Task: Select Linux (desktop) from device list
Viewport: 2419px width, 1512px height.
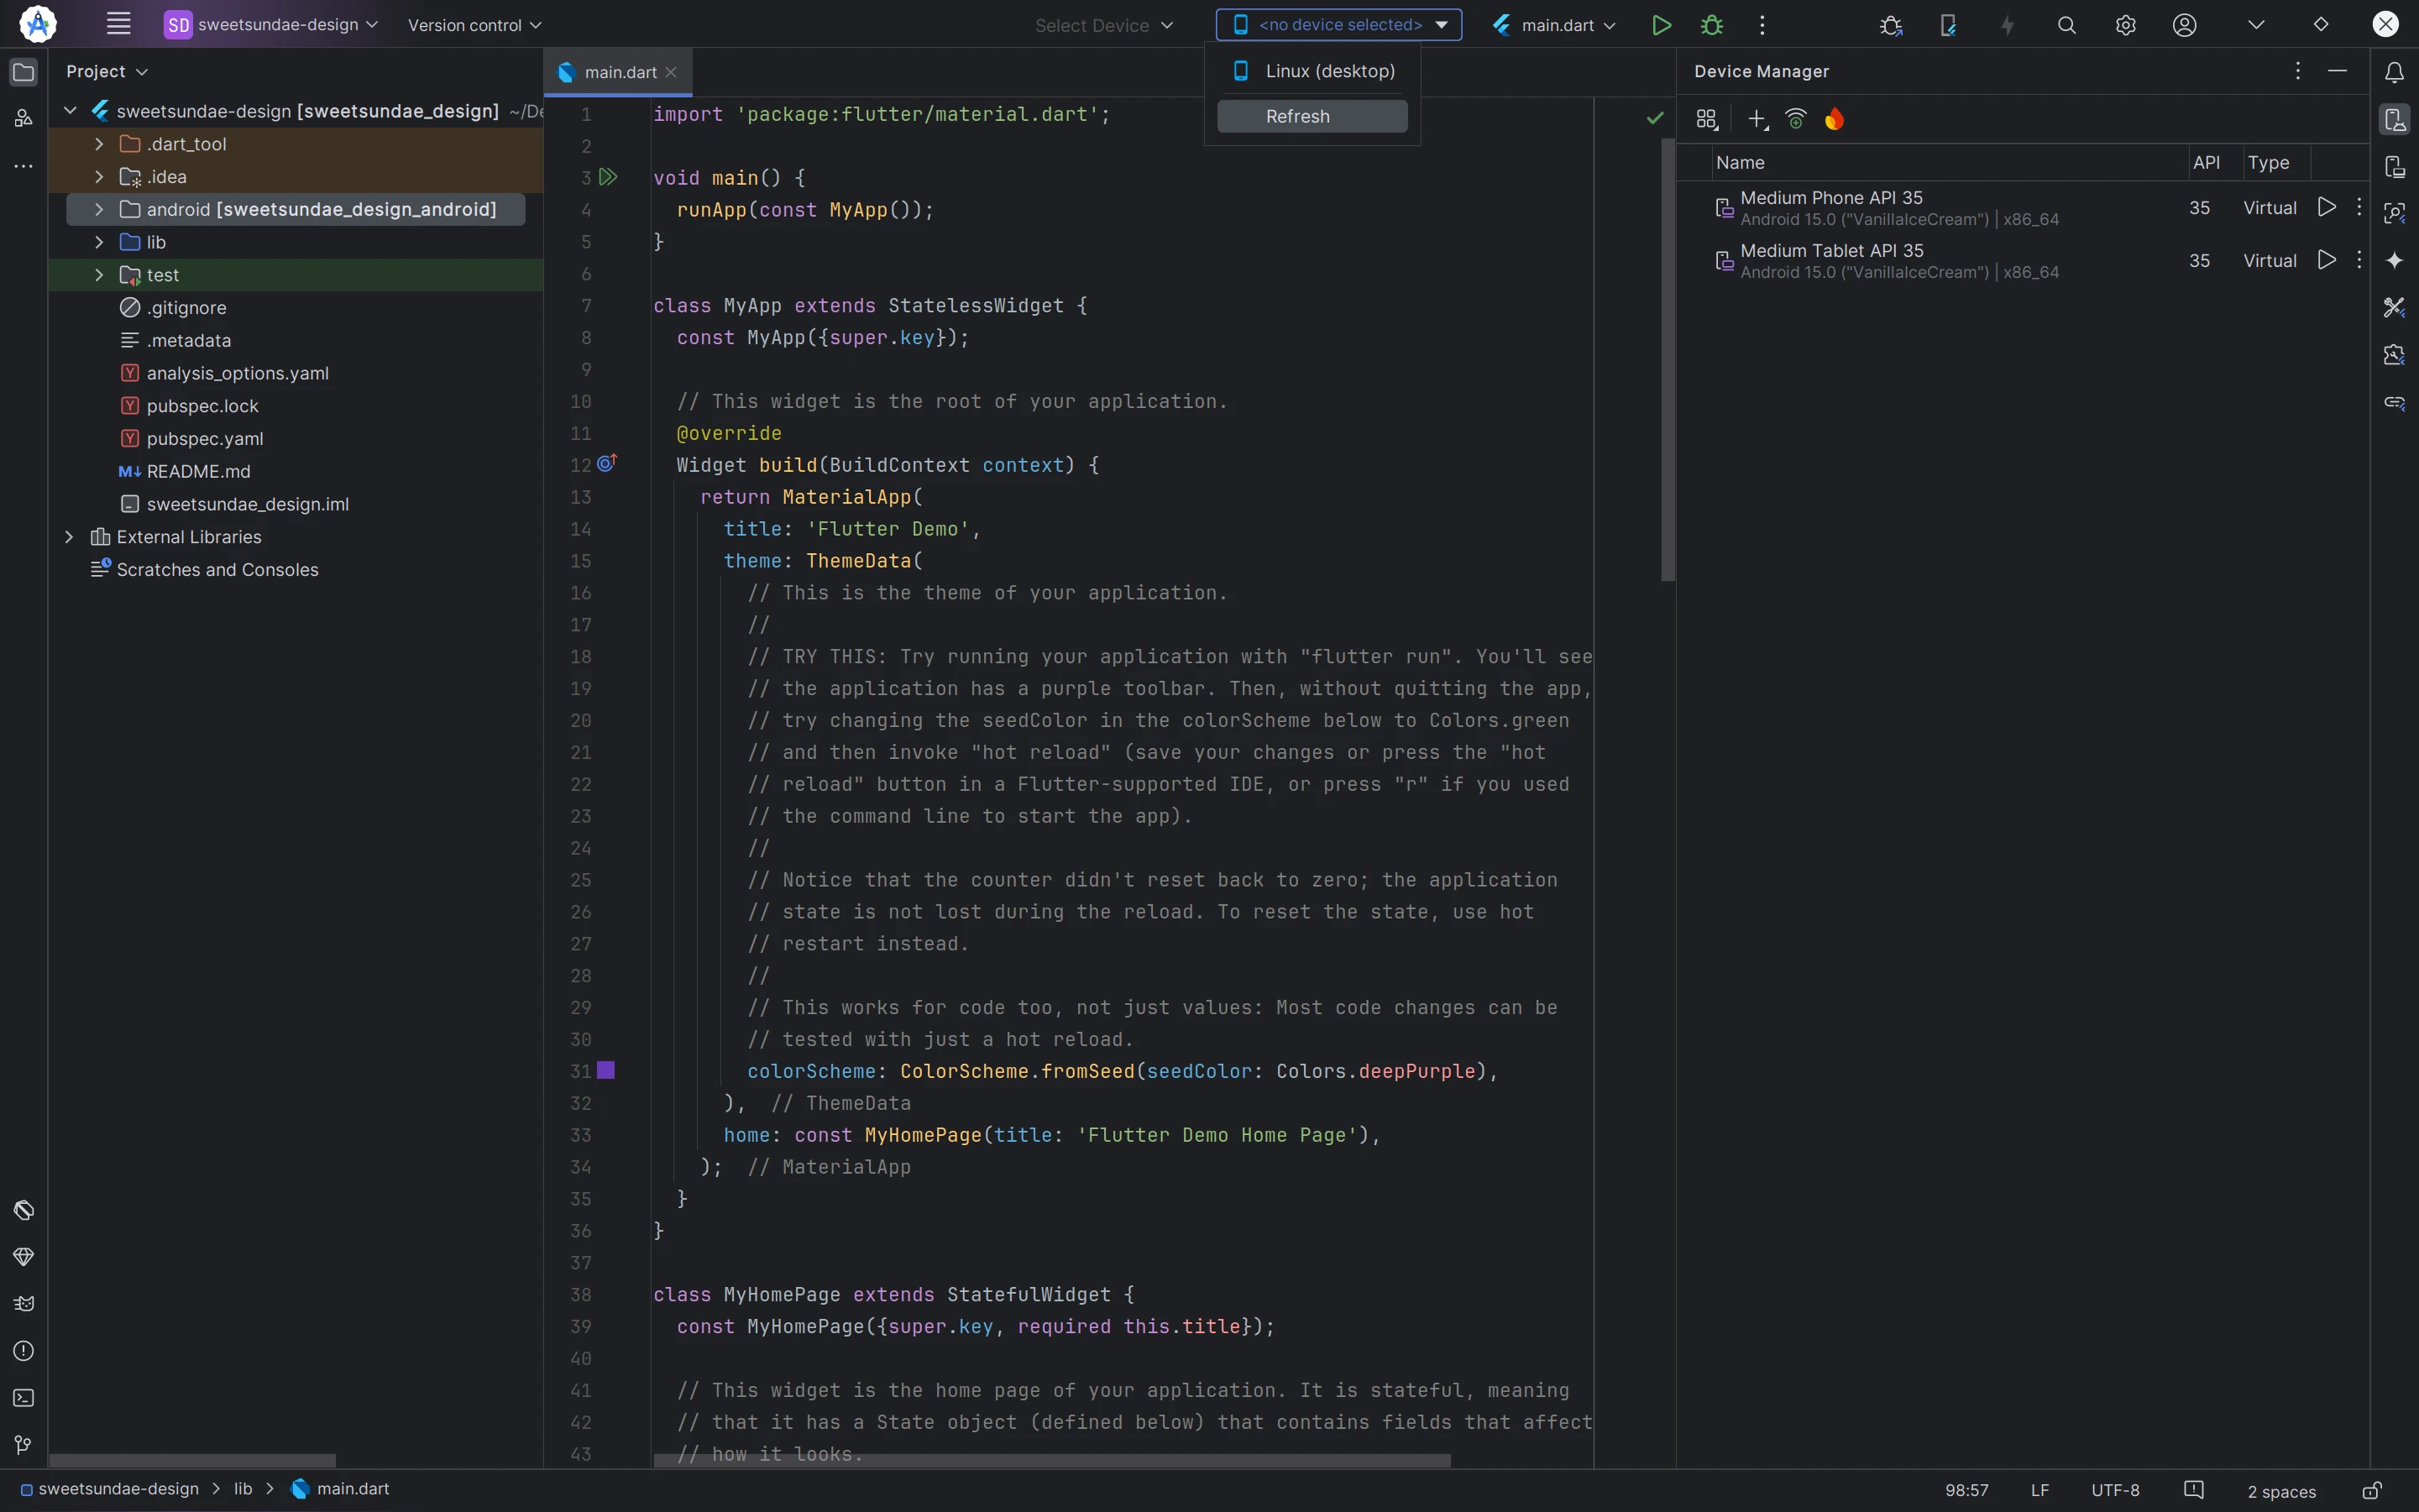Action: point(1329,71)
